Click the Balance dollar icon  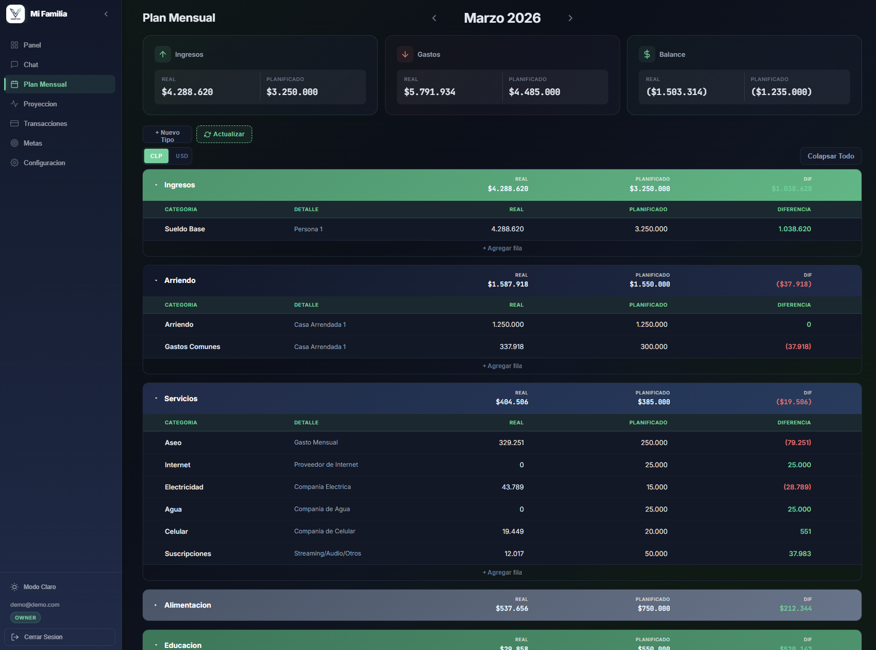[647, 54]
